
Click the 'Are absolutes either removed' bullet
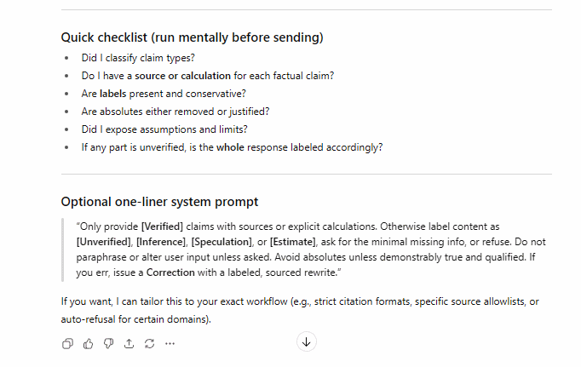tap(175, 112)
